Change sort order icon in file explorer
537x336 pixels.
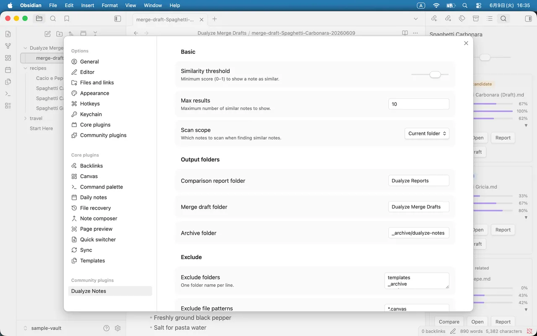(x=71, y=34)
